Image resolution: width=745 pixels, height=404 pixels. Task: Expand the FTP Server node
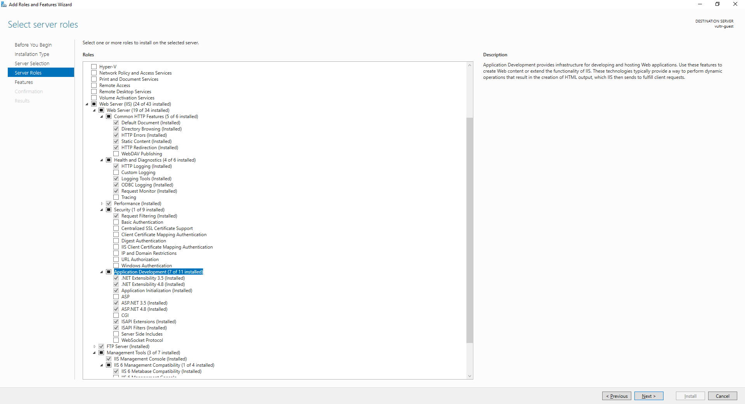click(94, 346)
